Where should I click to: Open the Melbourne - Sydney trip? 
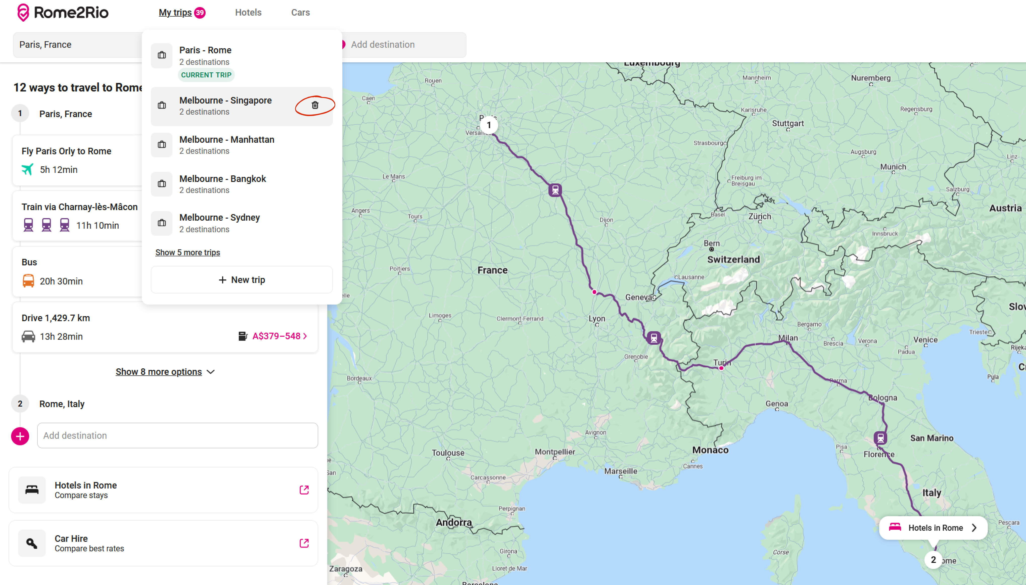[x=242, y=223]
